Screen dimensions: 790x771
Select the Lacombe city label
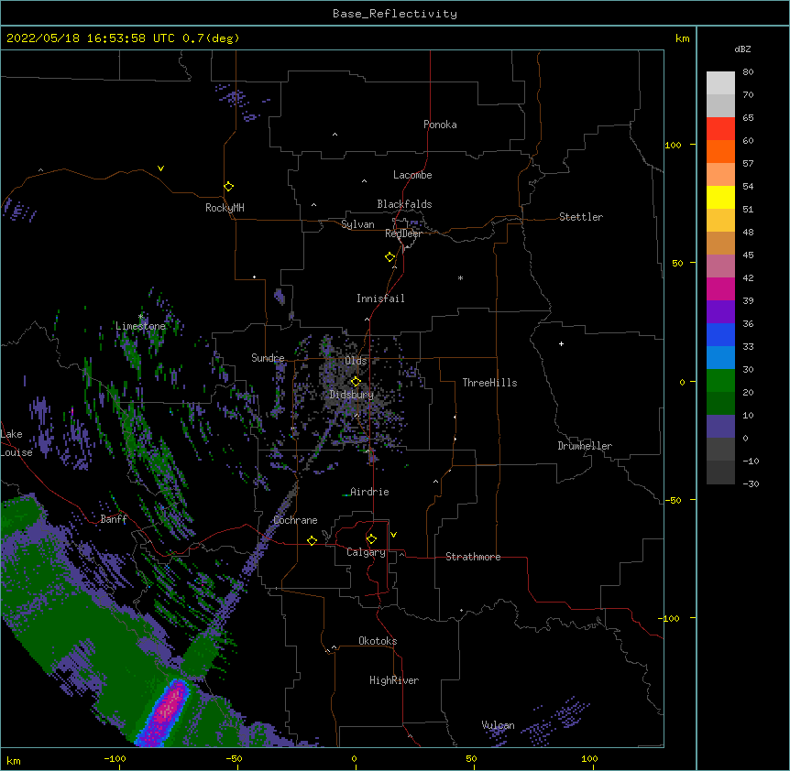(x=412, y=175)
